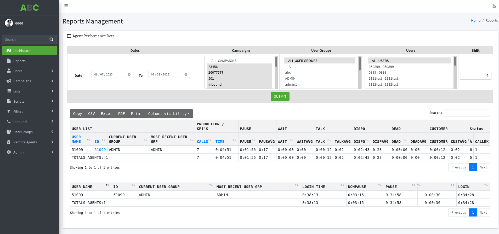499x234 pixels.
Task: Click the Admin gear icon in sidebar
Action: [x=9, y=152]
